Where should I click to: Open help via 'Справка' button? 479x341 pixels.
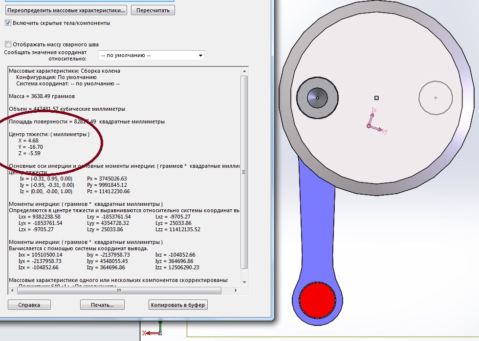click(30, 305)
